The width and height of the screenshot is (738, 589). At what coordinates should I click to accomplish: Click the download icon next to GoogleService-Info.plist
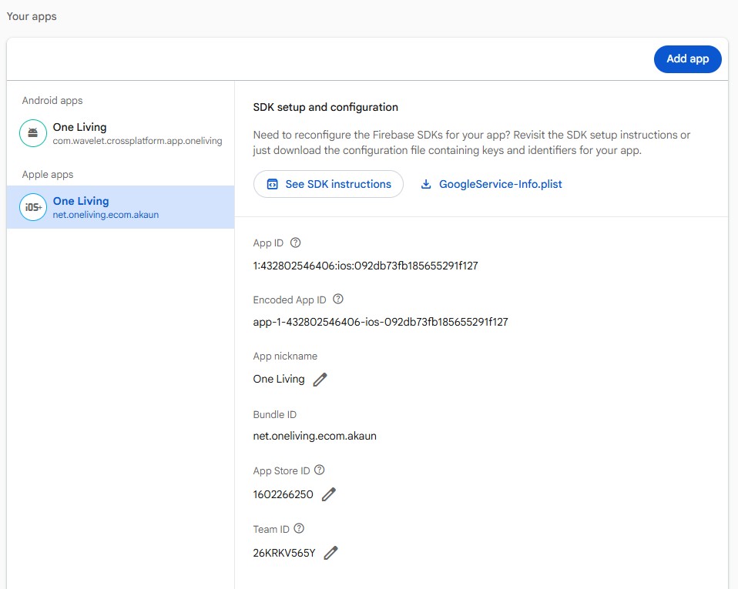[426, 184]
